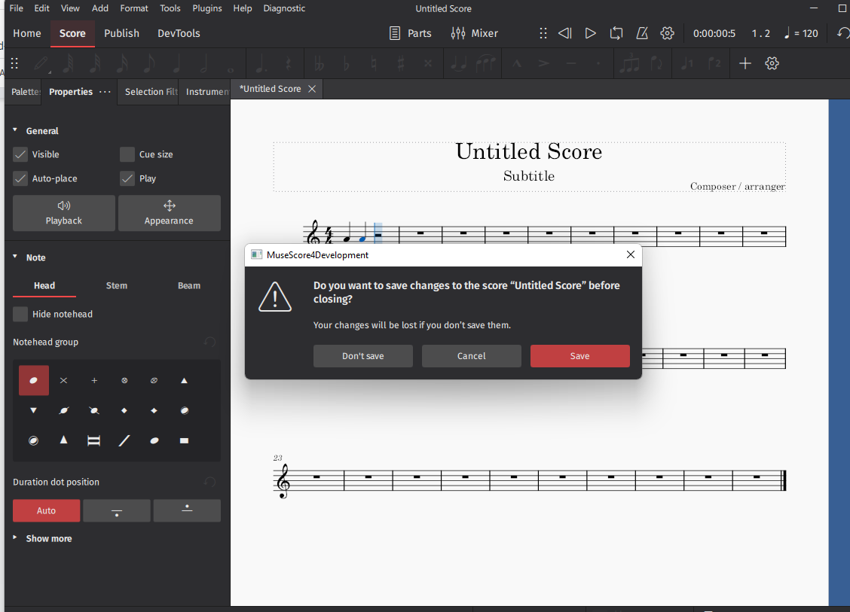Switch to Voice 2

click(x=714, y=63)
